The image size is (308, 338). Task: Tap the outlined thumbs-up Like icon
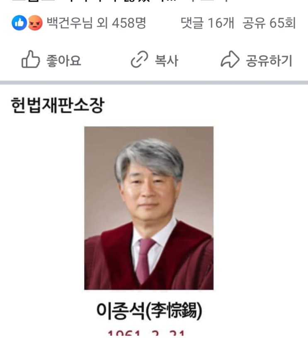(x=31, y=60)
